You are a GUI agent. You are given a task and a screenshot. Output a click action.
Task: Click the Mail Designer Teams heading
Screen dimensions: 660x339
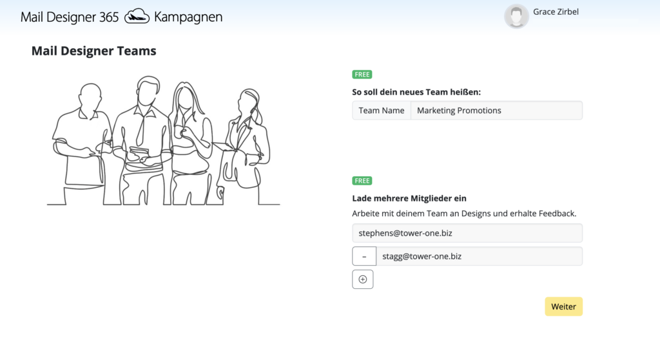click(x=94, y=51)
